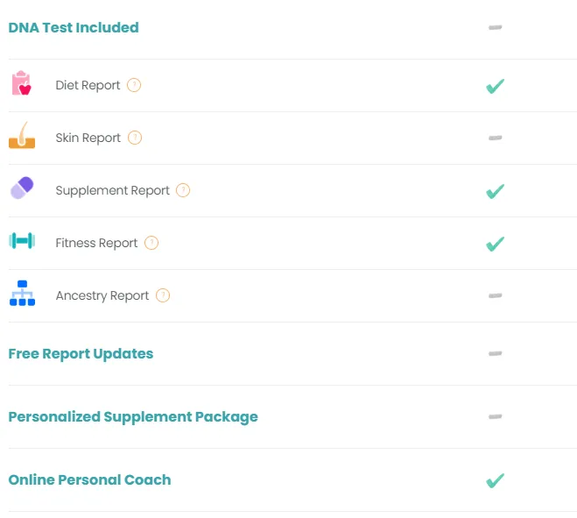Click the Diet Report green checkmark
The height and width of the screenshot is (518, 577).
(x=495, y=86)
